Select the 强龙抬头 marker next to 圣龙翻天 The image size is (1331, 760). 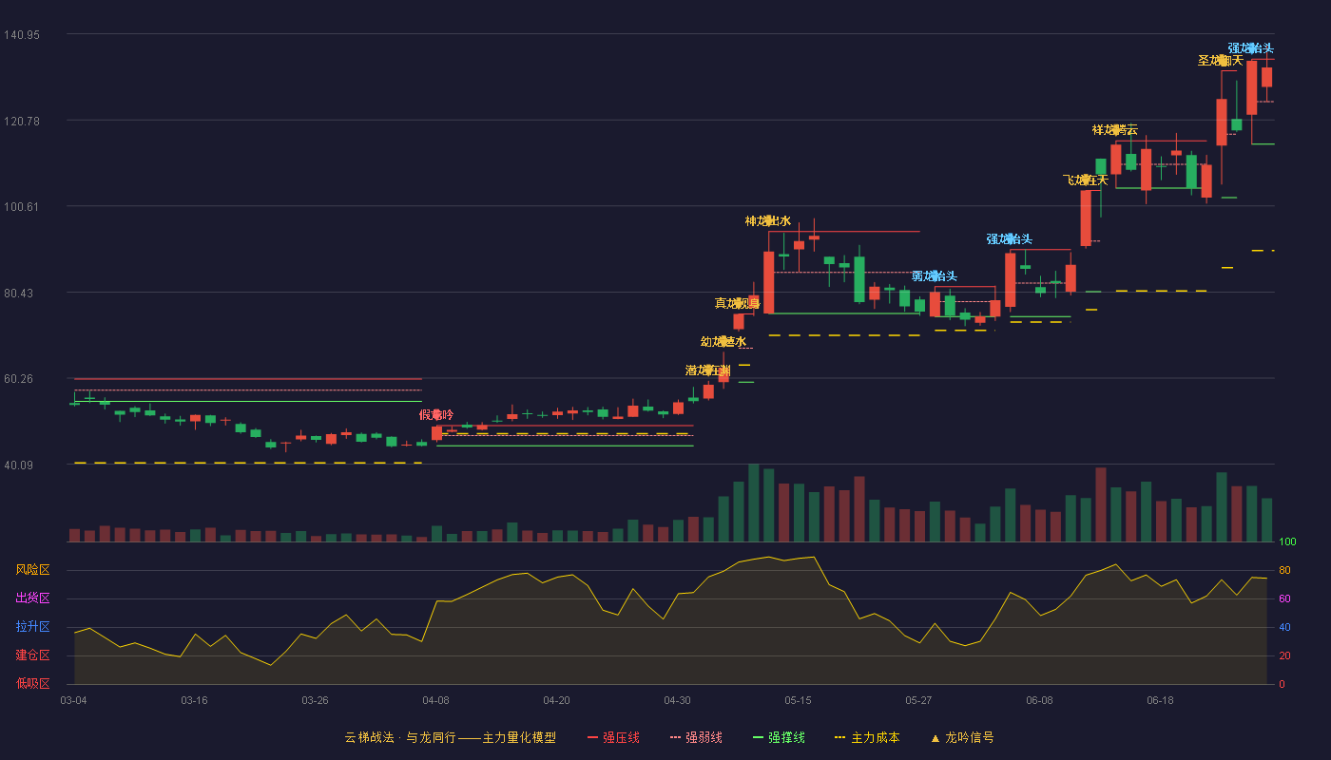pyautogui.click(x=1251, y=48)
